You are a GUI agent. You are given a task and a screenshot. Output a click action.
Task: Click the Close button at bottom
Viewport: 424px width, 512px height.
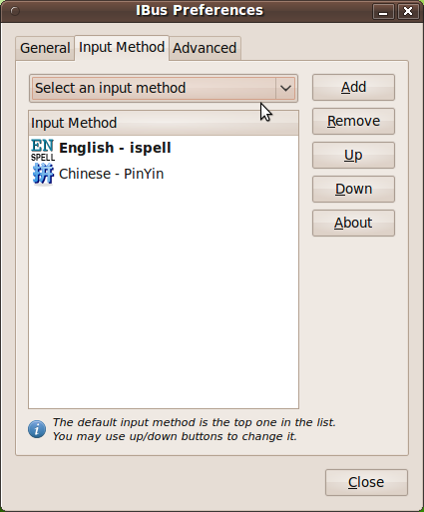coord(366,482)
